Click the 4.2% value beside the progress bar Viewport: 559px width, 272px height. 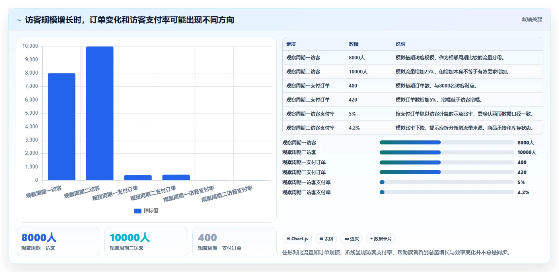point(523,192)
